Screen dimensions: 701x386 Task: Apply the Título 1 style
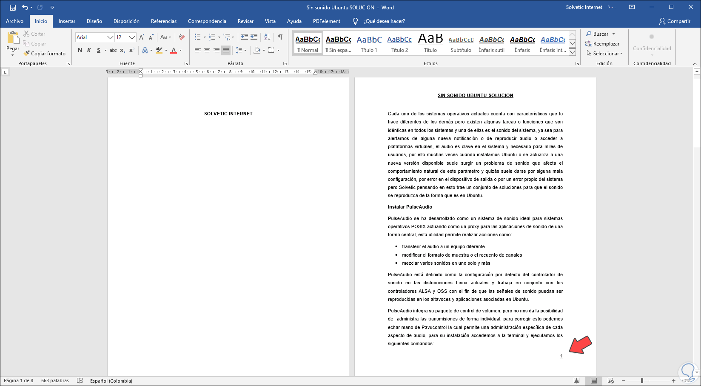[369, 43]
